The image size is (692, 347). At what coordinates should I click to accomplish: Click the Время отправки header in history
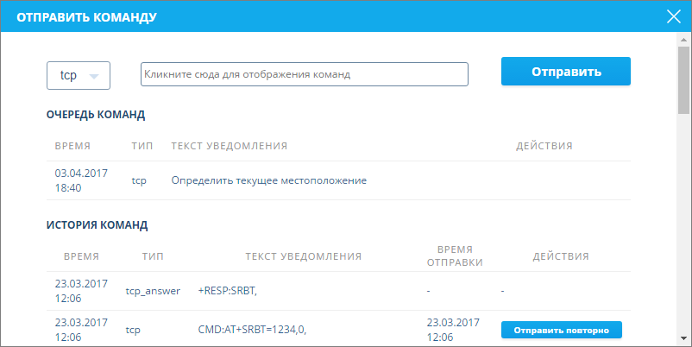pos(454,256)
